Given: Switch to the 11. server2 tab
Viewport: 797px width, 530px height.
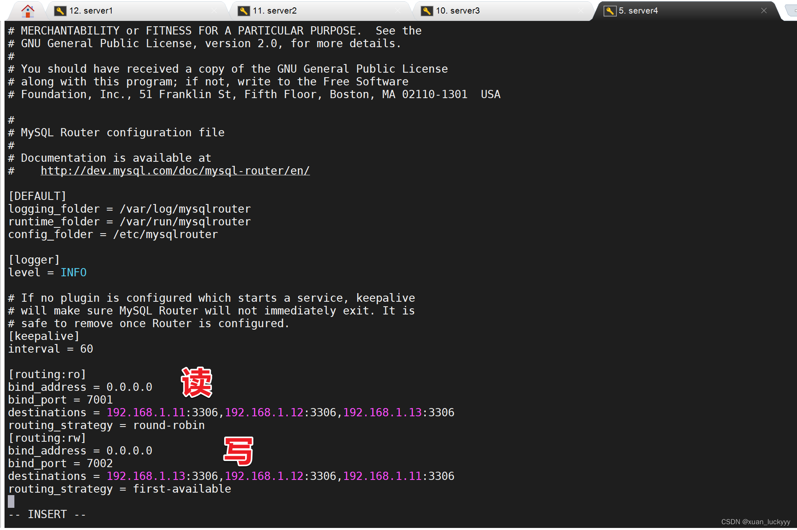Looking at the screenshot, I should click(x=274, y=11).
